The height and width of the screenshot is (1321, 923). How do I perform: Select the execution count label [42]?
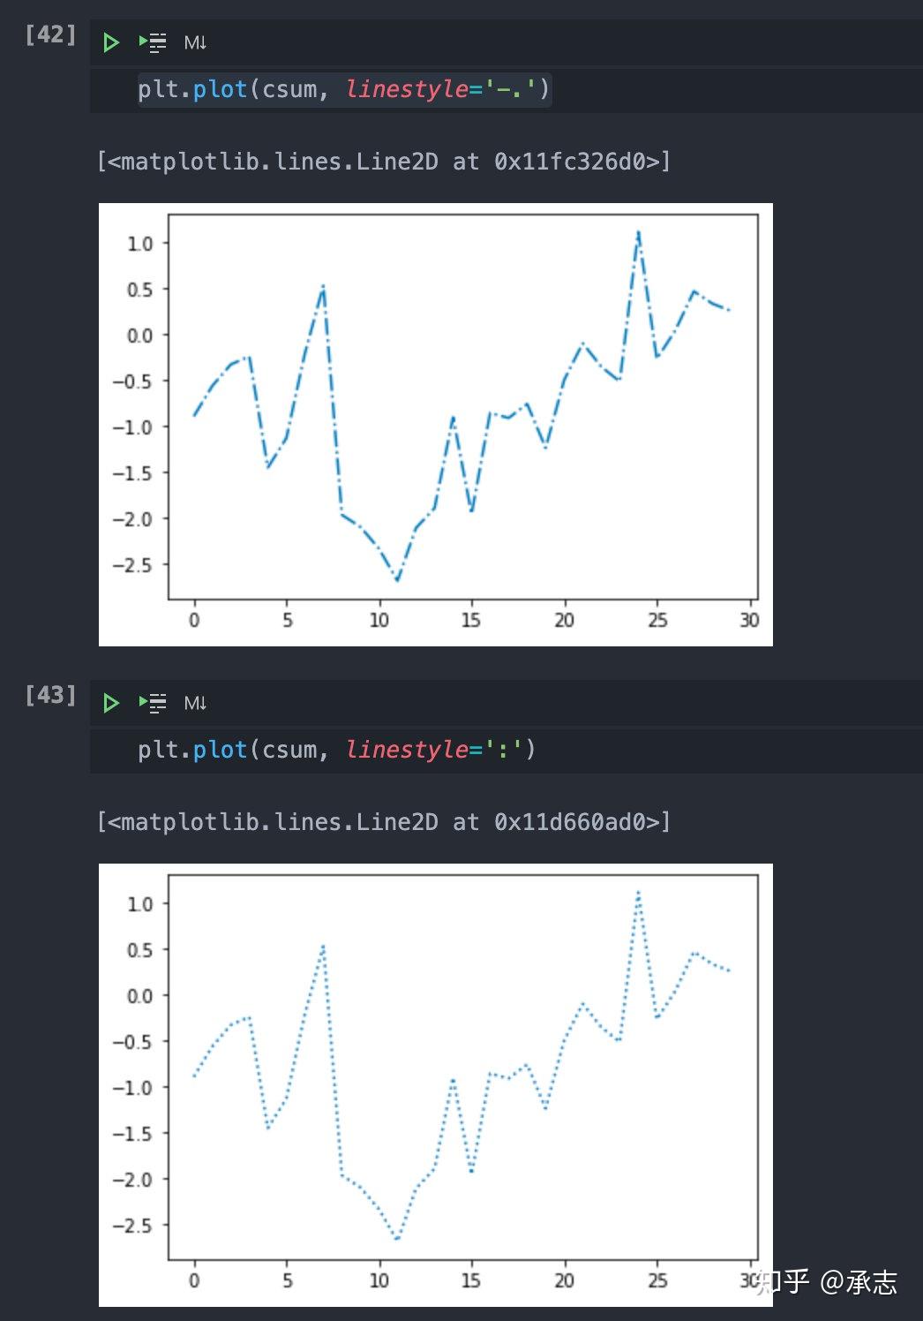coord(50,34)
